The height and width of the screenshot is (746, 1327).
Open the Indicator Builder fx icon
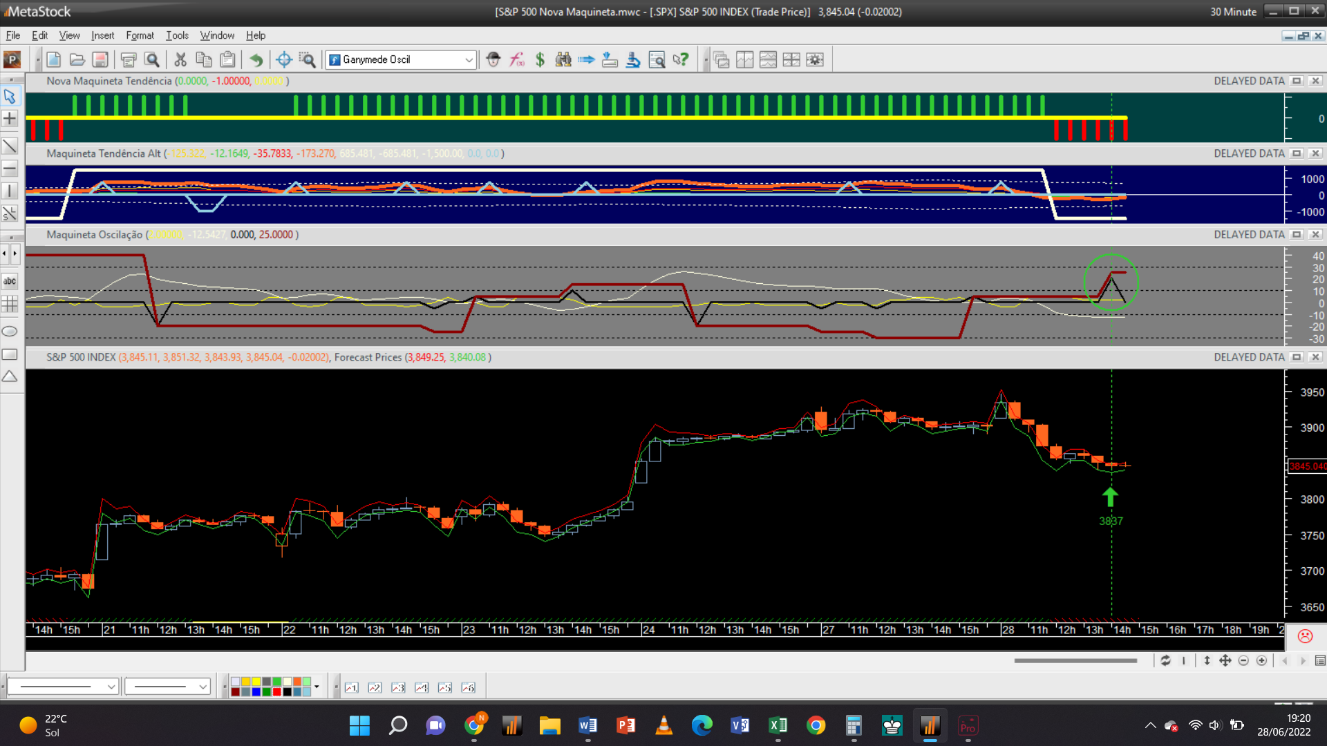[517, 60]
